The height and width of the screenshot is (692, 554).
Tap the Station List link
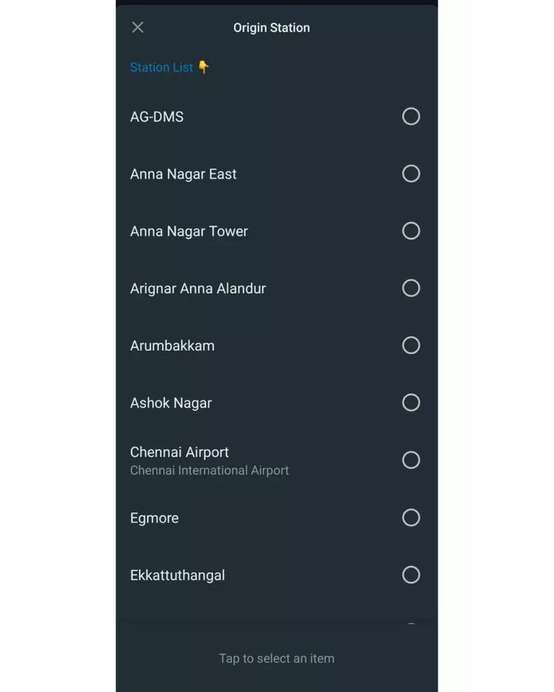coord(161,67)
